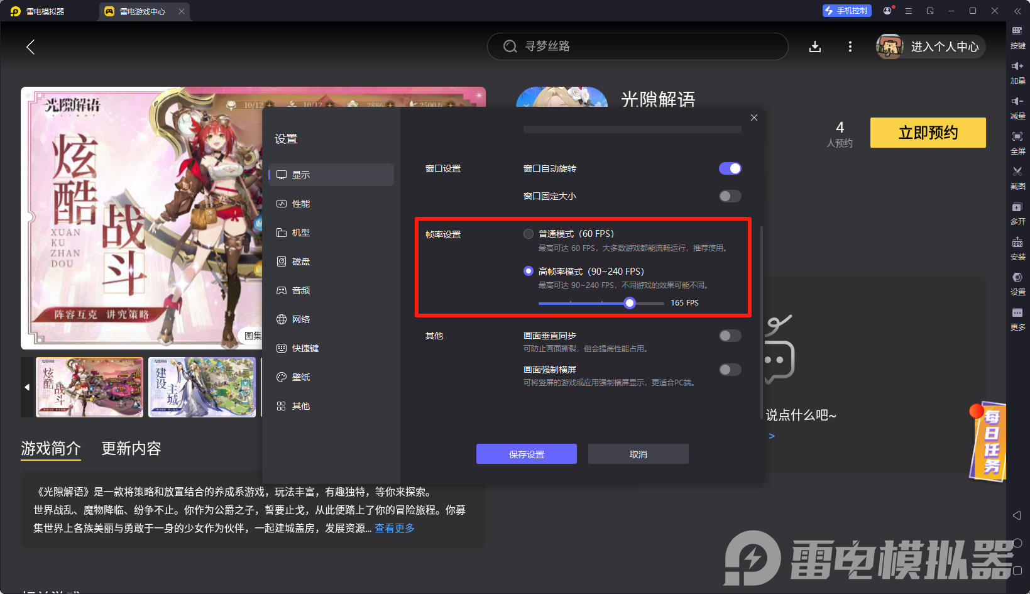Click the 保存设置 save button

[x=527, y=454]
